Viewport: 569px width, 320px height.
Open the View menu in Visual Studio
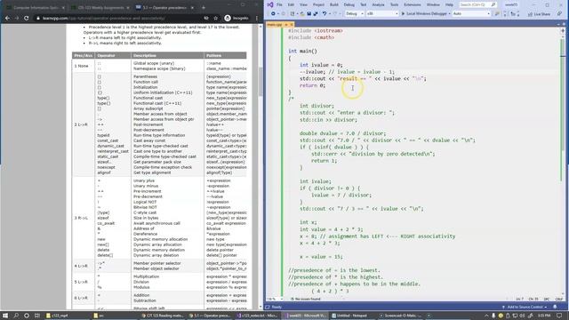coord(303,4)
